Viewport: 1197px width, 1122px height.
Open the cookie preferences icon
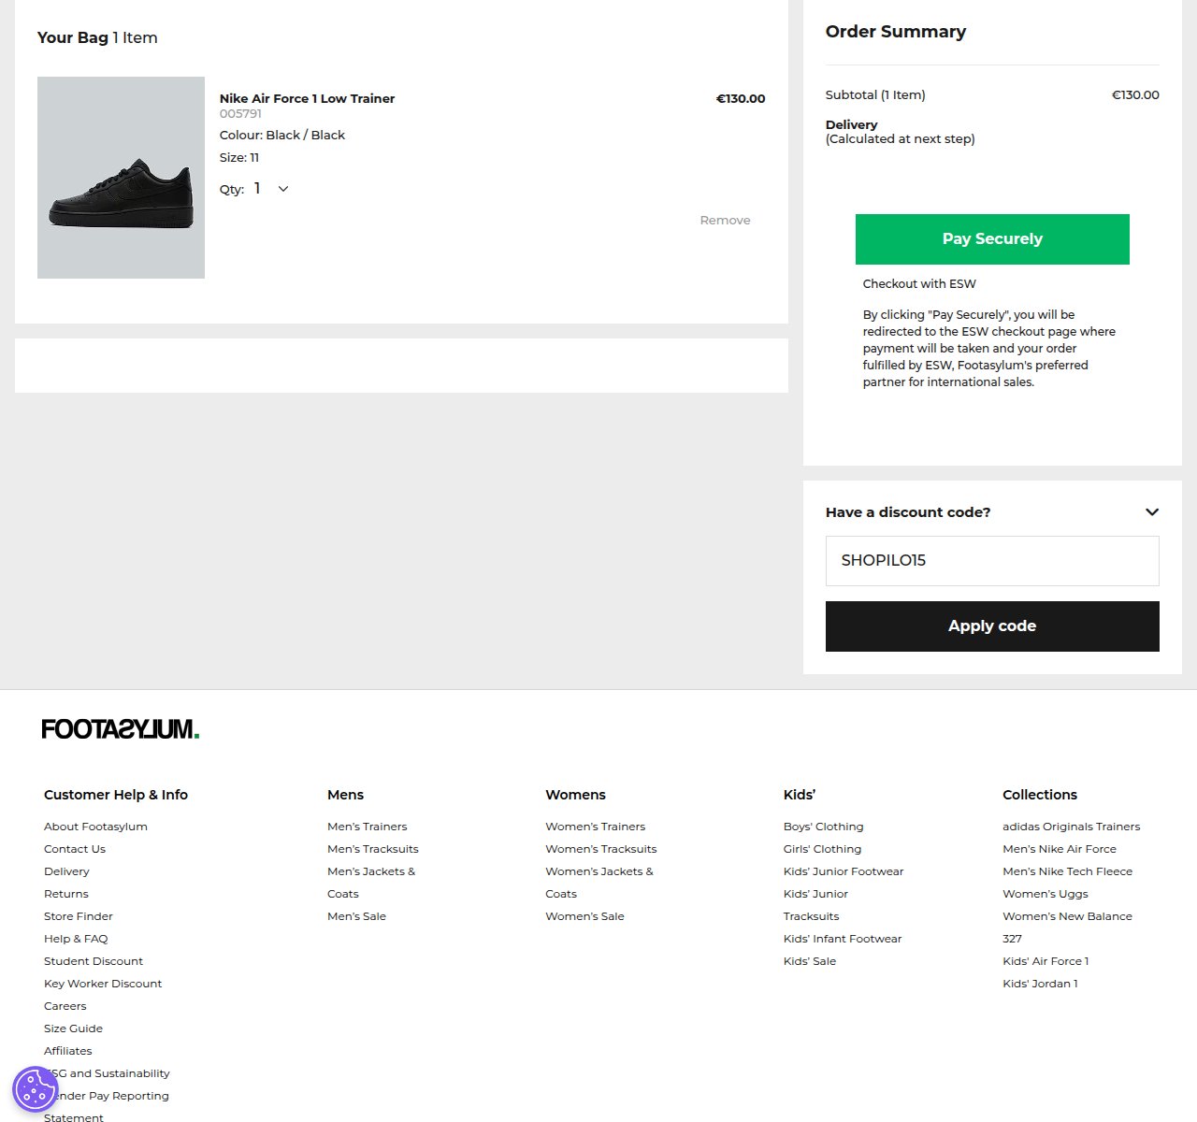[x=36, y=1089]
